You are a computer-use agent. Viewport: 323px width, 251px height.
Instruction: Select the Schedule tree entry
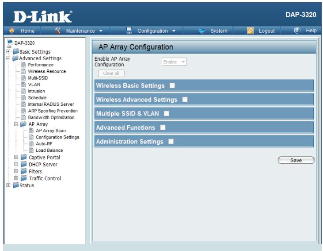coord(37,98)
